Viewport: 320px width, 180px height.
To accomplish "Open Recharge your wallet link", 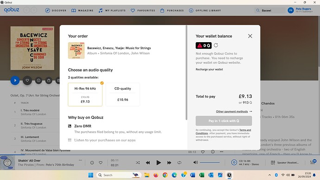I will 209,70.
